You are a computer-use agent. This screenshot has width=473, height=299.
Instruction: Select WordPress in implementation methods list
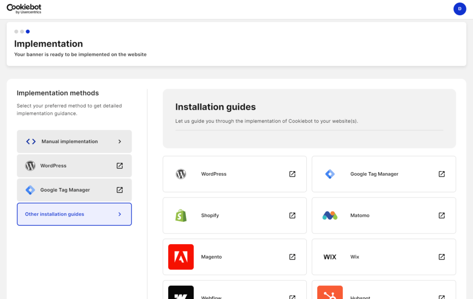(74, 166)
